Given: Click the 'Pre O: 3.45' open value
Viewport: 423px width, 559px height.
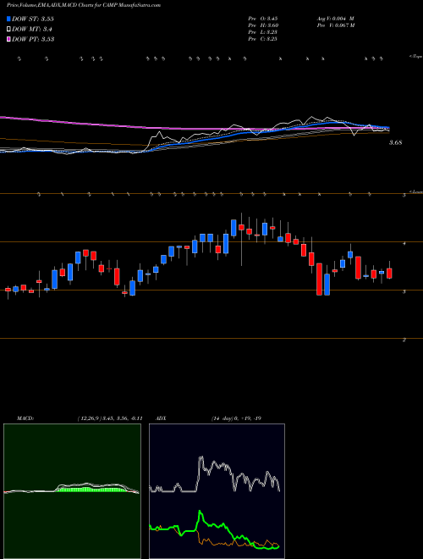Looking at the screenshot, I should (263, 18).
